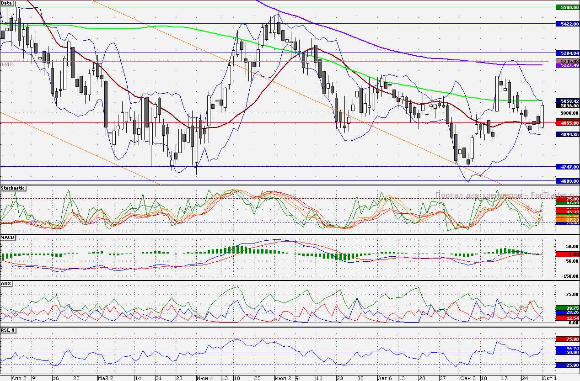
Task: Select the 5422.00 price level tag
Action: tap(567, 24)
